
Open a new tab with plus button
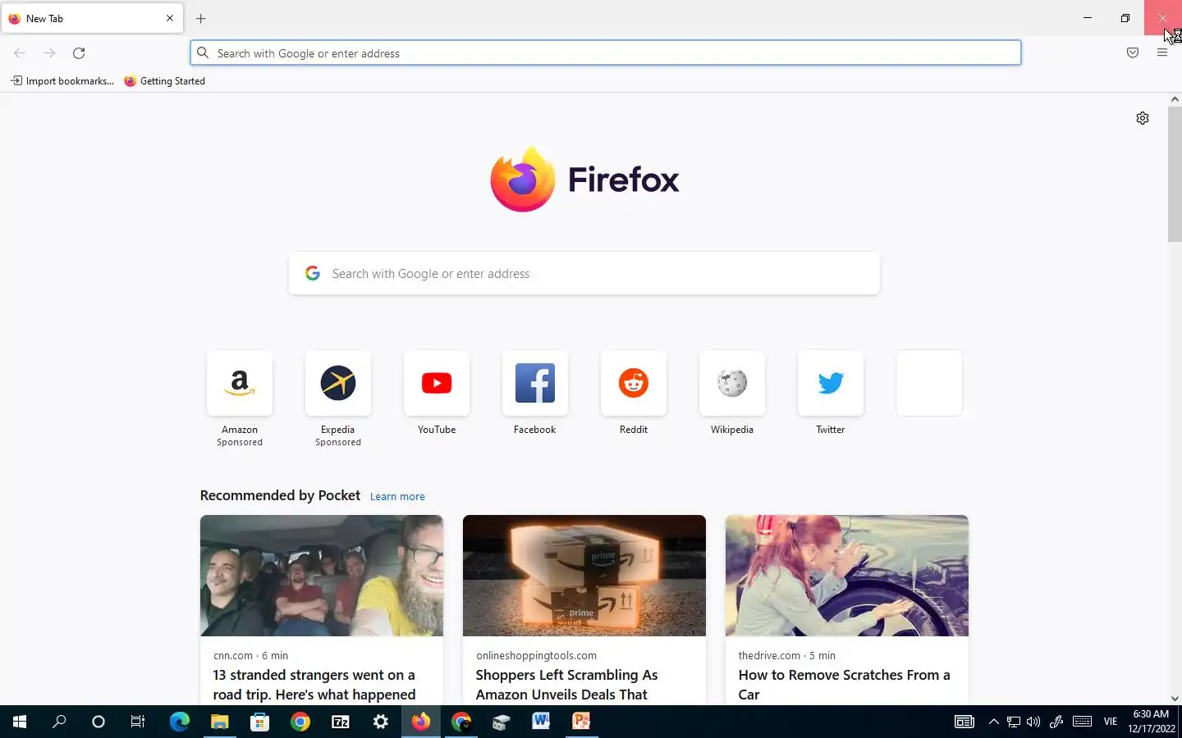pos(200,18)
